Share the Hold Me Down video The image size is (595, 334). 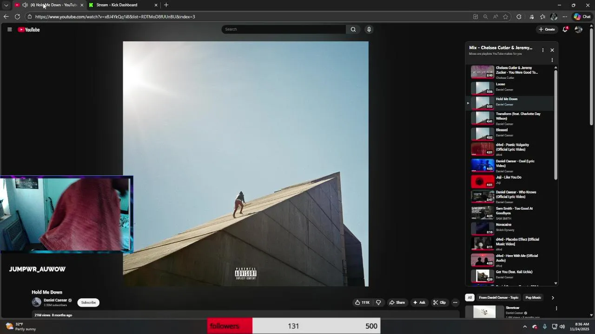(397, 302)
